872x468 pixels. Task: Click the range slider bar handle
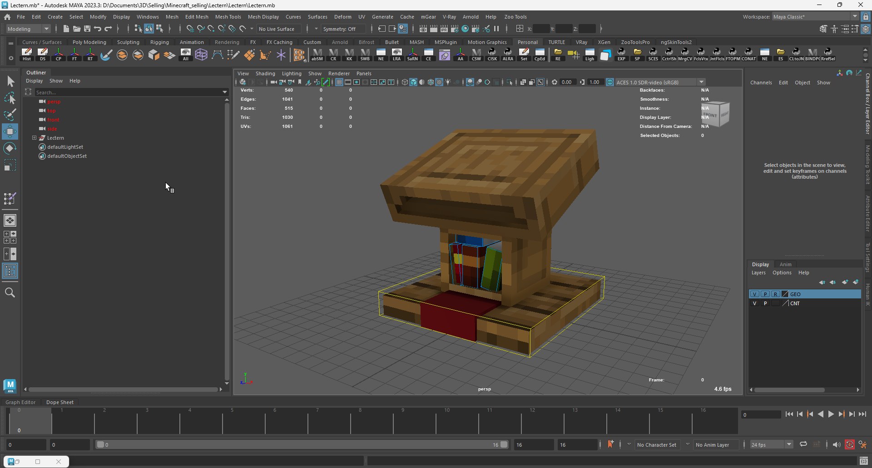point(302,444)
